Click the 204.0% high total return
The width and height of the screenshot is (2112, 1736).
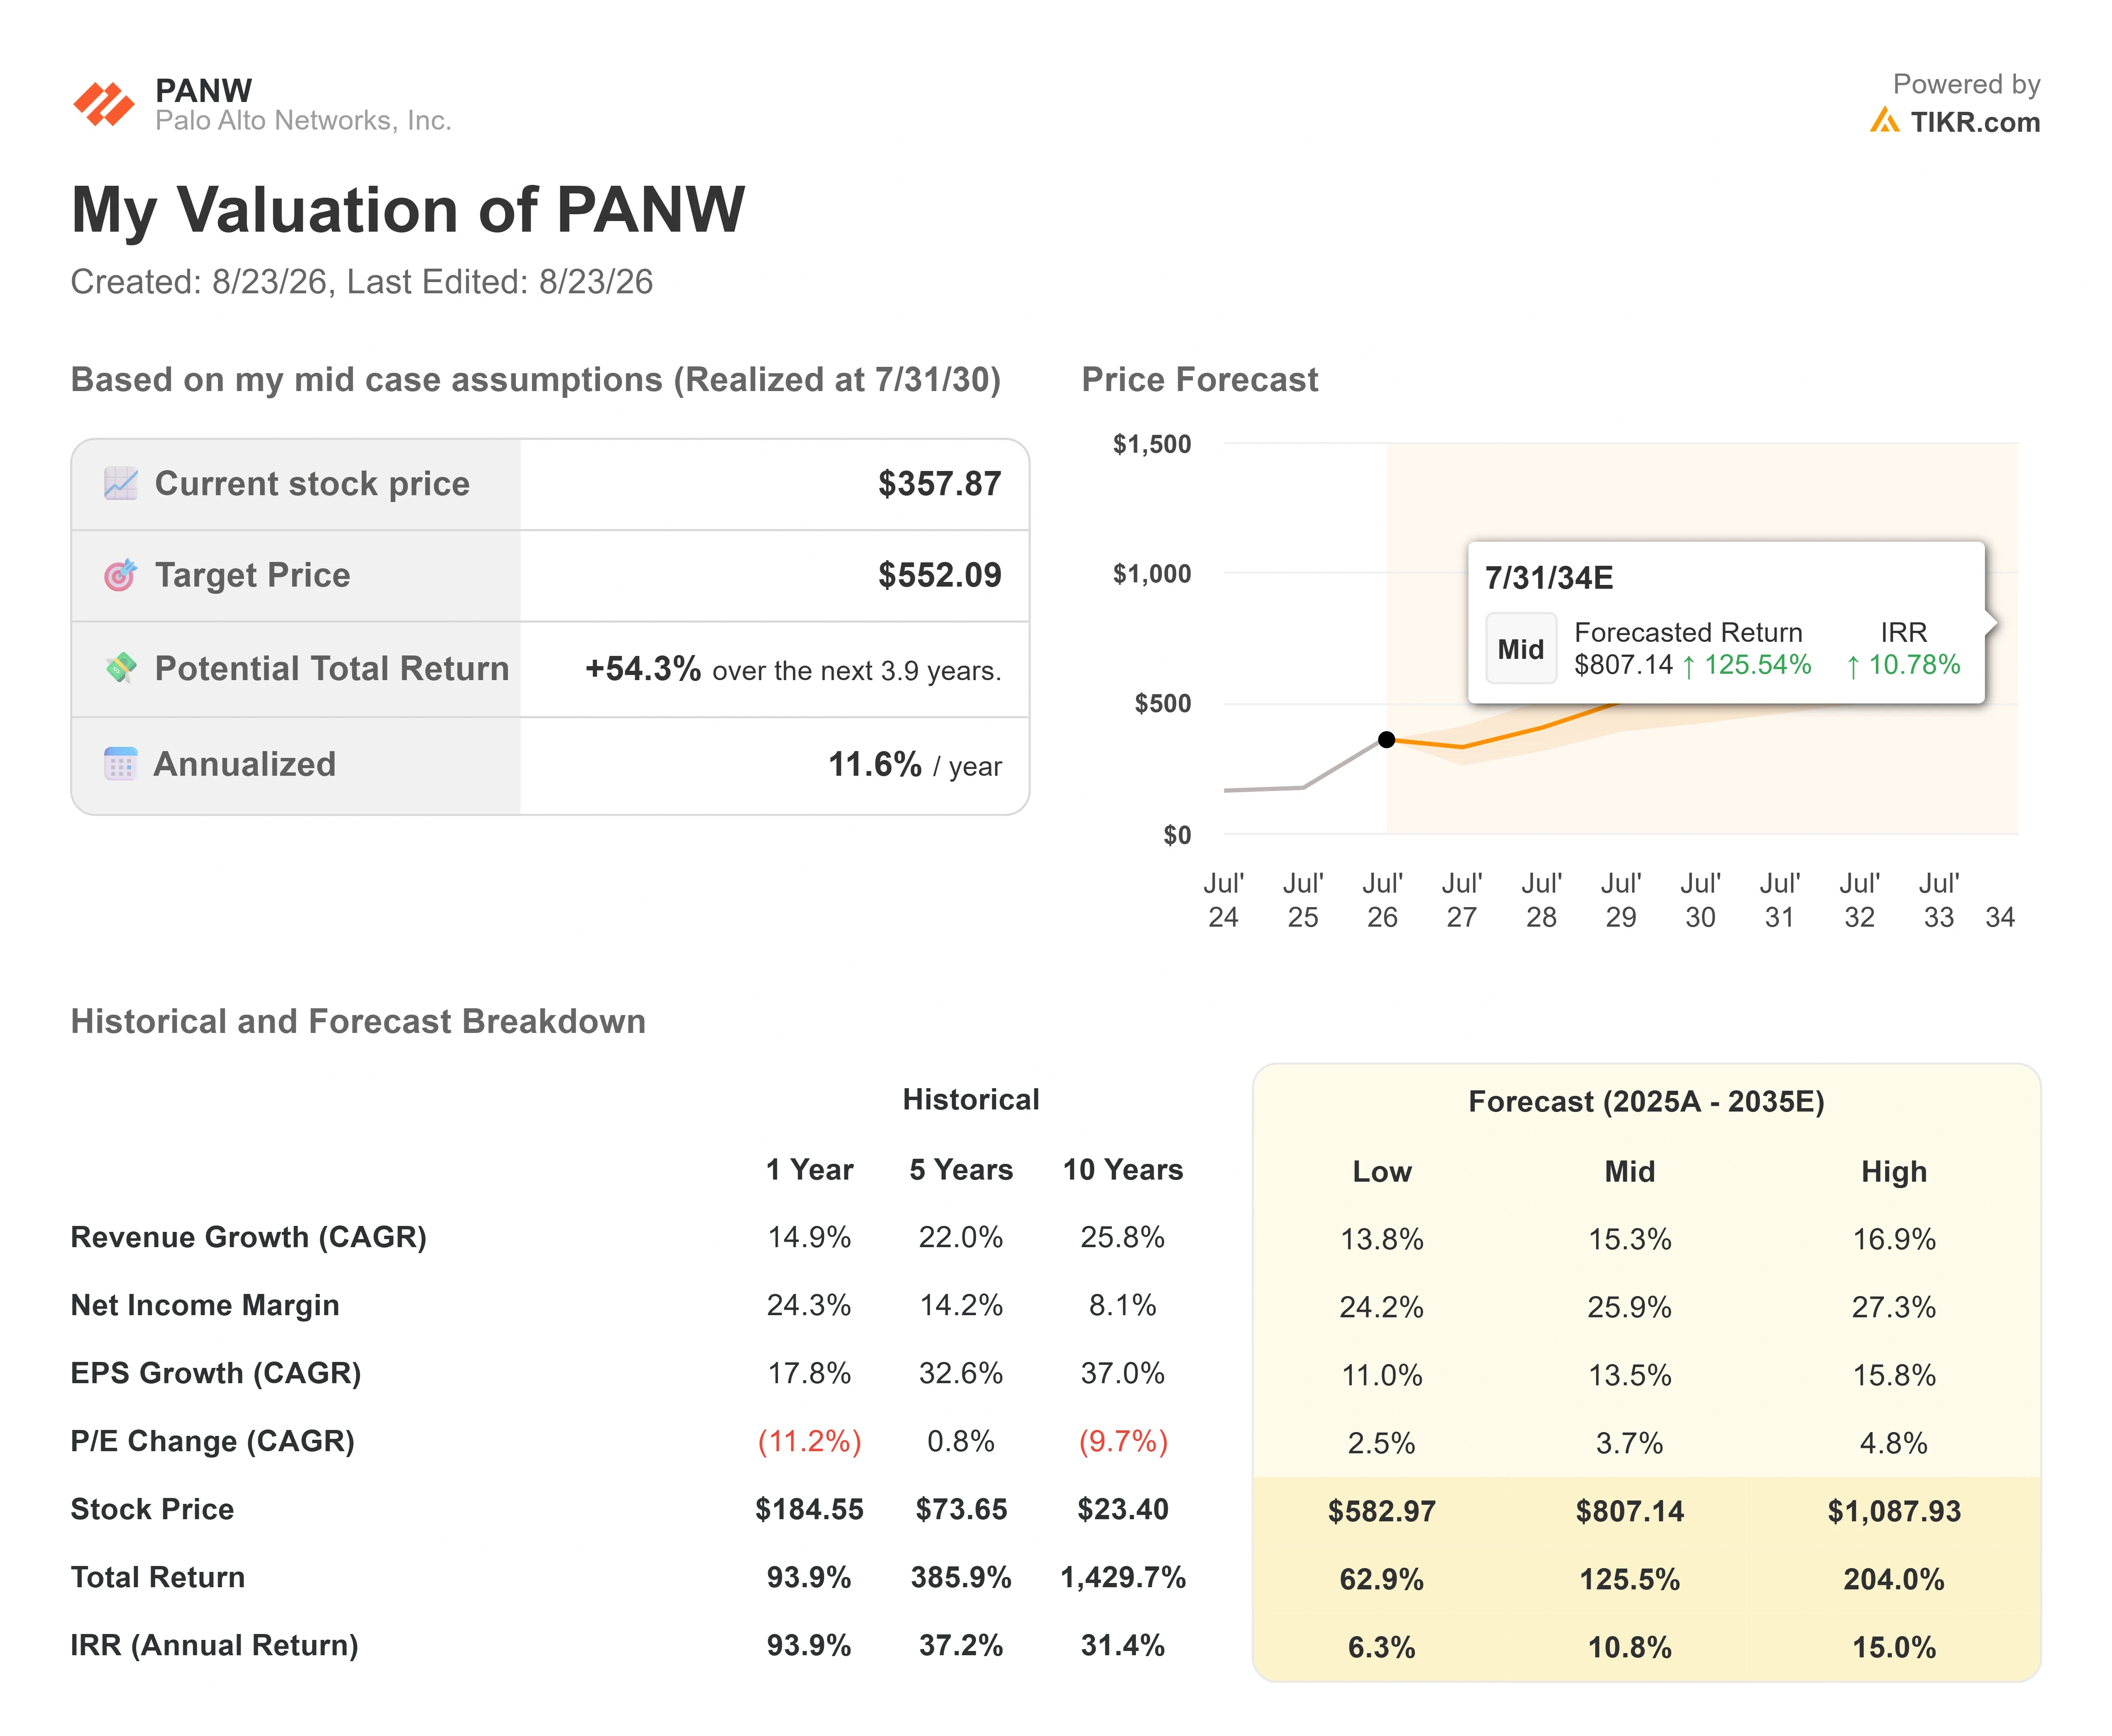pyautogui.click(x=1894, y=1580)
